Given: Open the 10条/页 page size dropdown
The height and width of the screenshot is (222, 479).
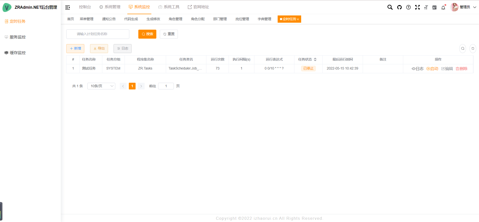Looking at the screenshot, I should 101,86.
